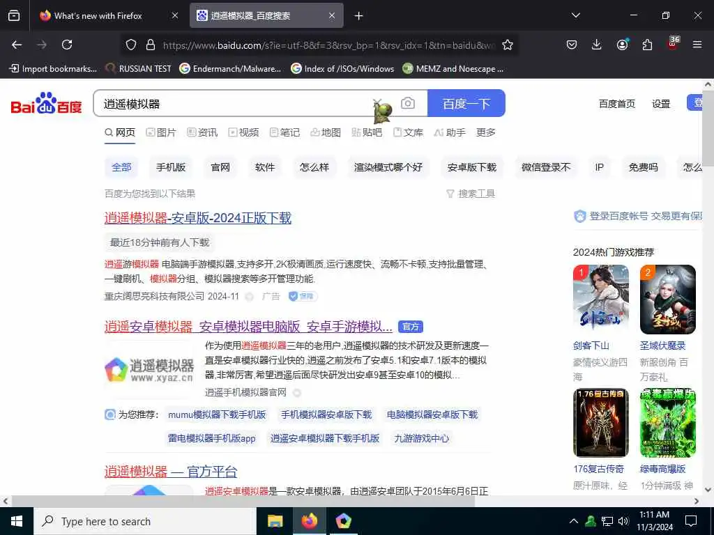Viewport: 714px width, 535px height.
Task: Click the extension icon with 36 badge
Action: point(673,44)
